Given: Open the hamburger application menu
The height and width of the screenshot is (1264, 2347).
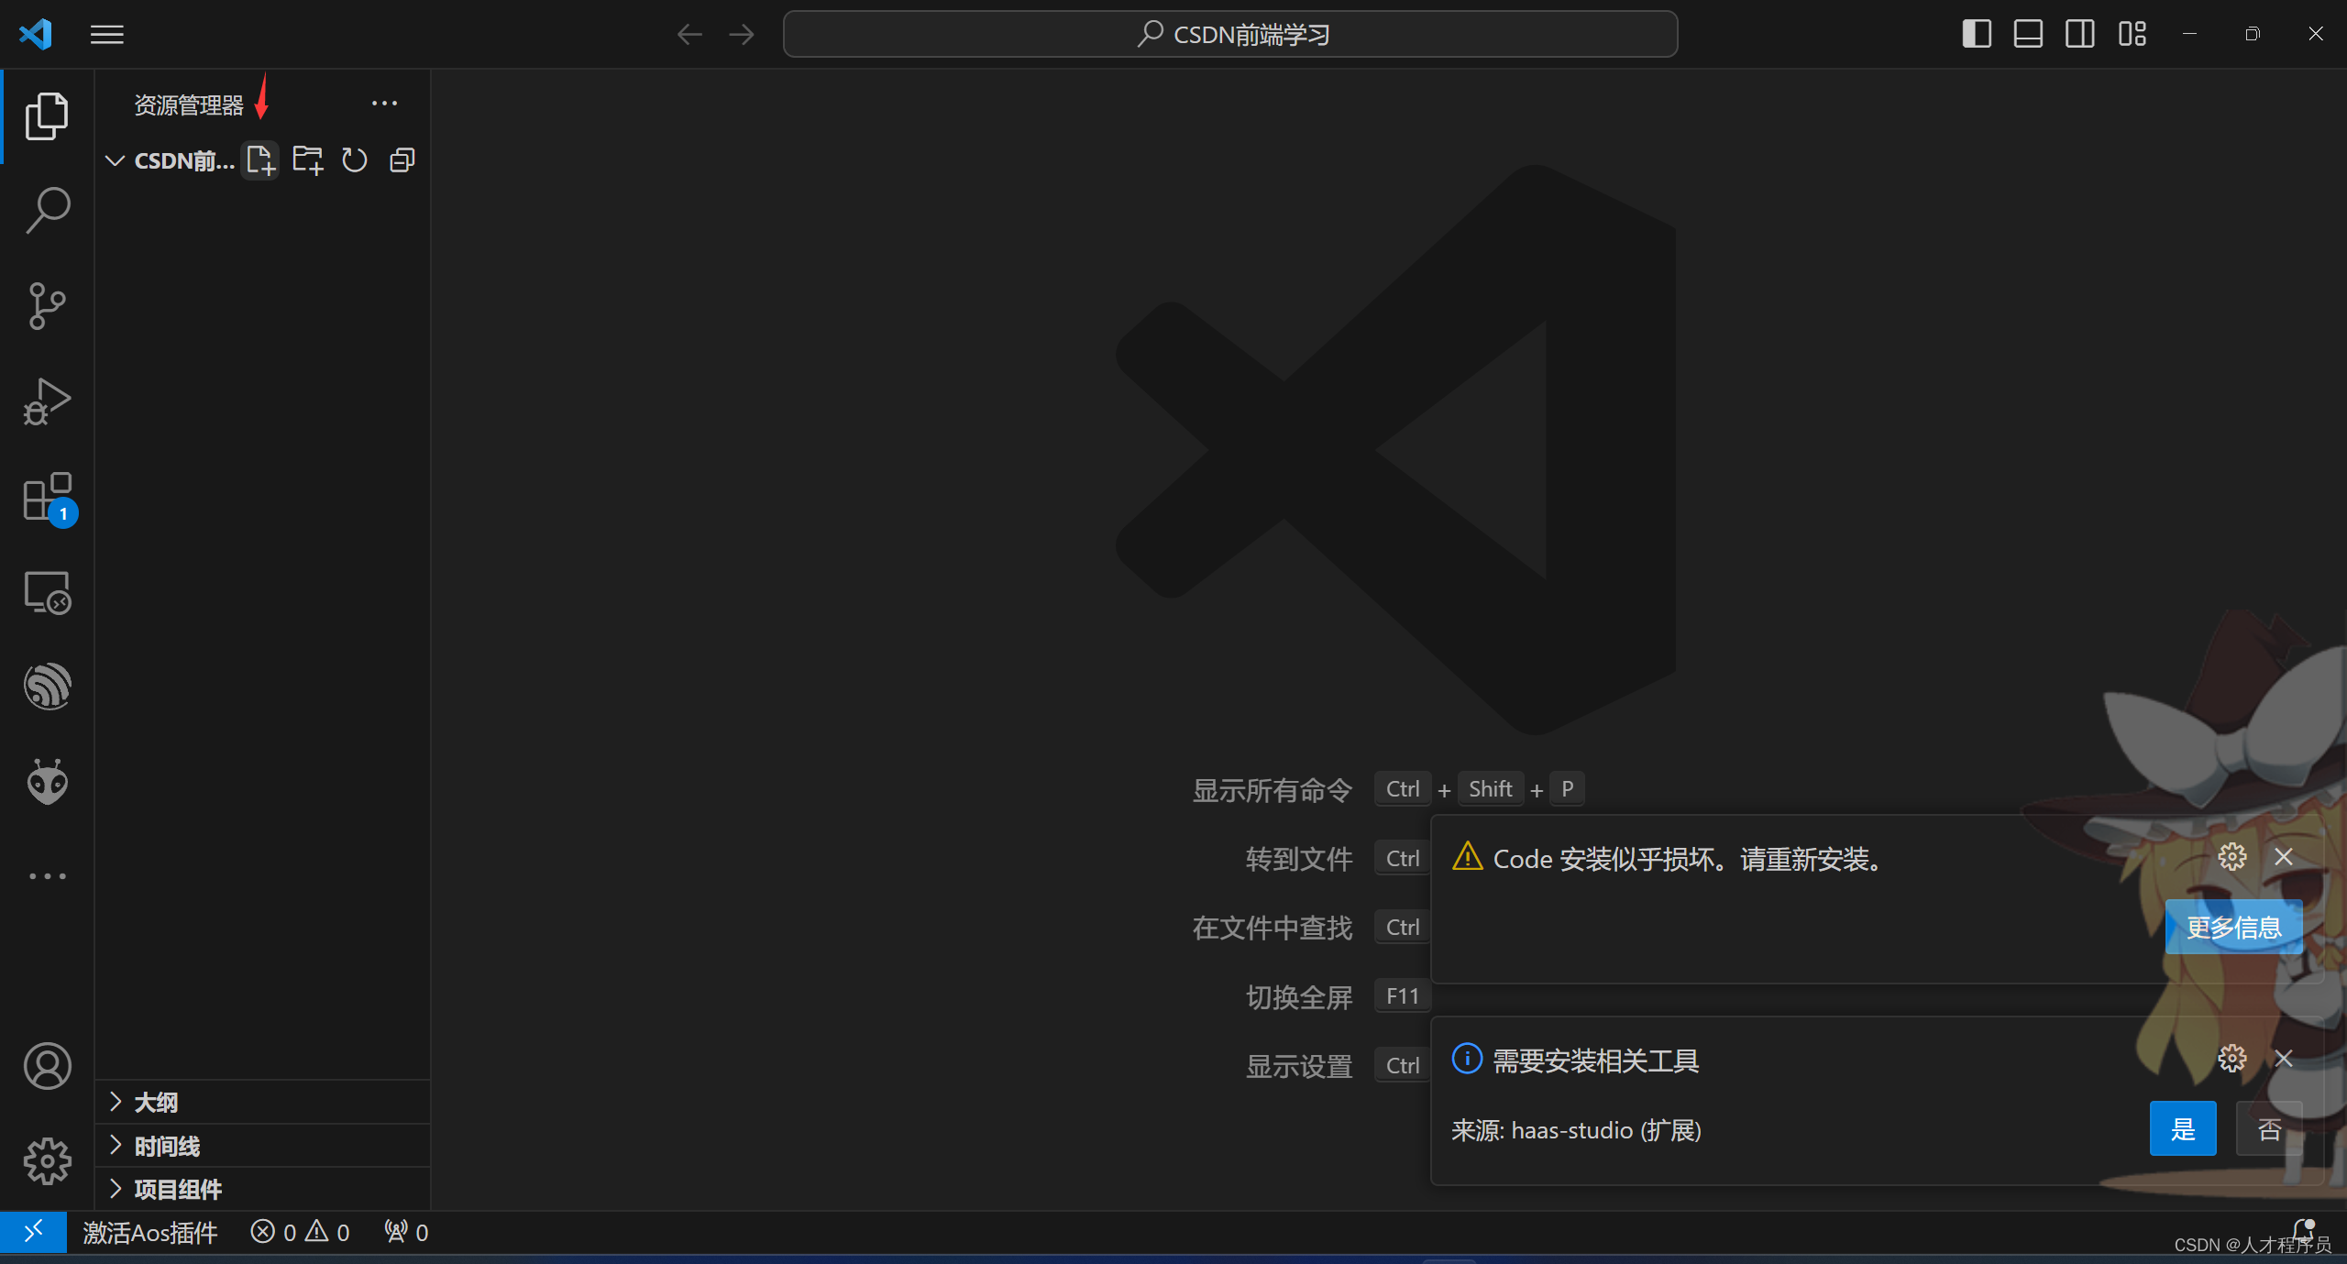Looking at the screenshot, I should tap(106, 34).
